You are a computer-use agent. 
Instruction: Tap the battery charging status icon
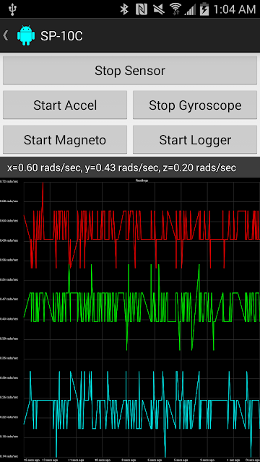(x=204, y=9)
